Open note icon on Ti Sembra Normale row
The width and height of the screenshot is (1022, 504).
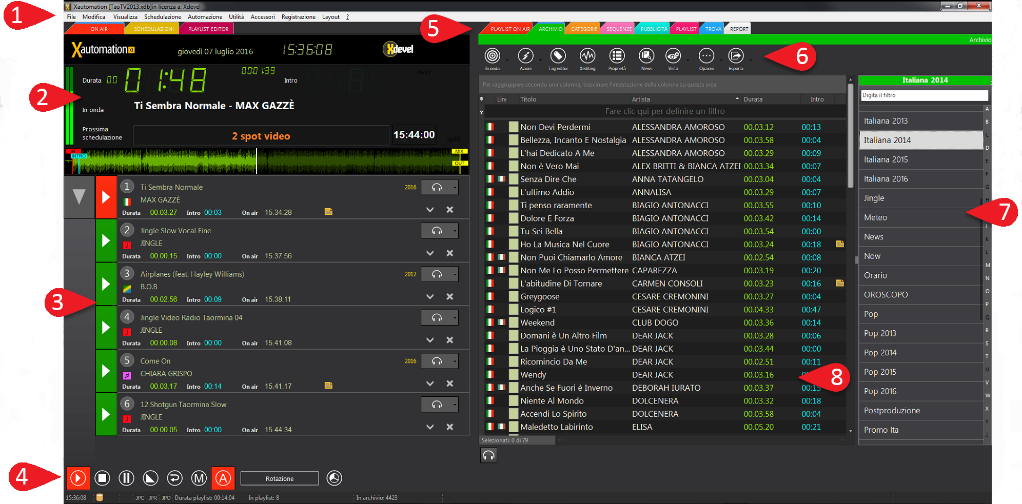coord(328,212)
